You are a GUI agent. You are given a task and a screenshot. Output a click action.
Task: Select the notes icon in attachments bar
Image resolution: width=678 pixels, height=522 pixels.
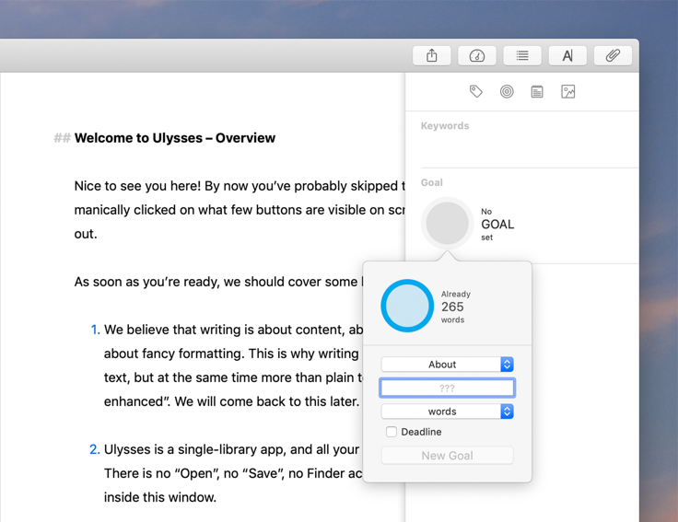coord(537,92)
